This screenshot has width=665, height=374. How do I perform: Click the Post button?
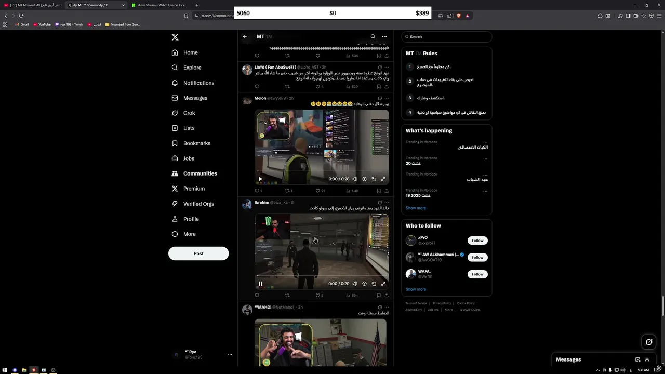198,253
